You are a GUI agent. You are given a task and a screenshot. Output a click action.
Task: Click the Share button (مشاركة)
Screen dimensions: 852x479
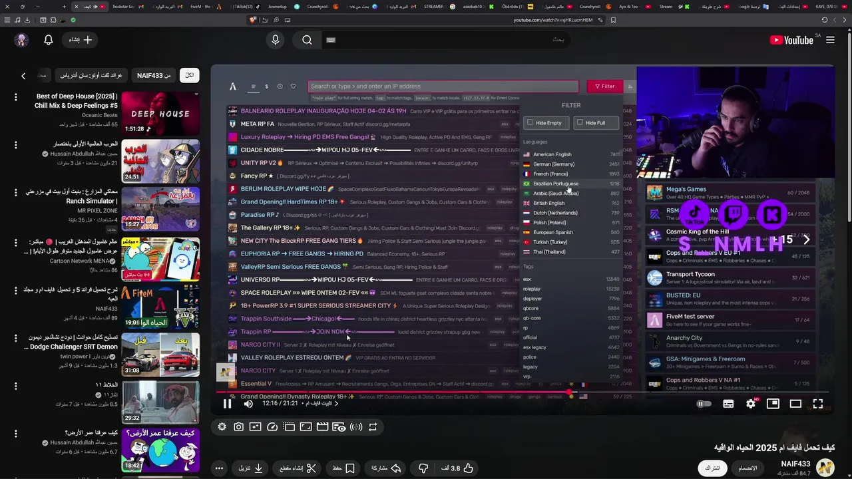click(387, 468)
